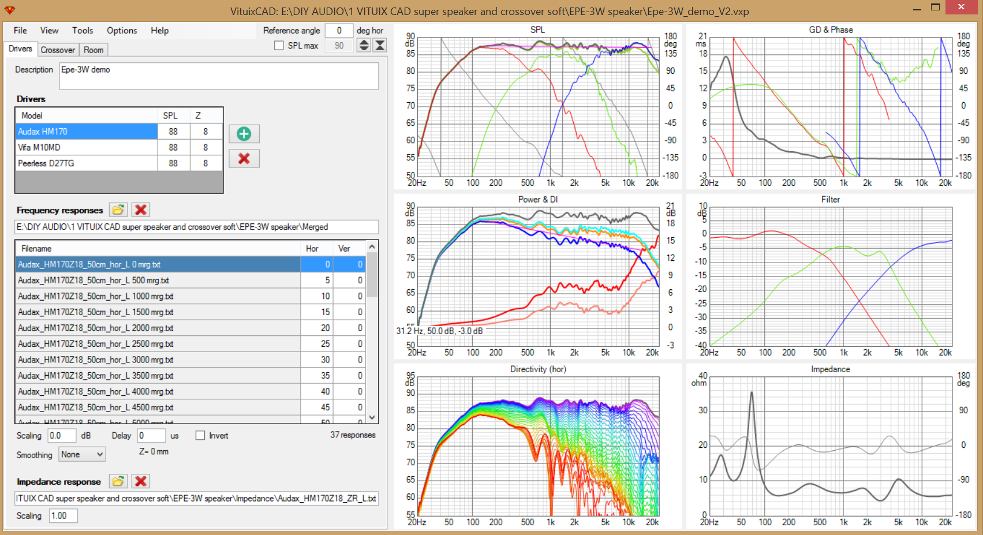
Task: Click the Impedance chart
Action: point(831,446)
